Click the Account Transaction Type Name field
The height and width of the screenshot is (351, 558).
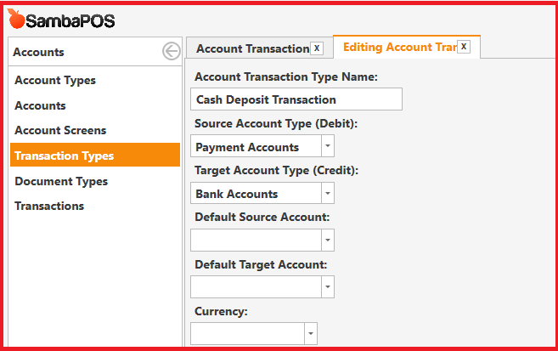296,99
